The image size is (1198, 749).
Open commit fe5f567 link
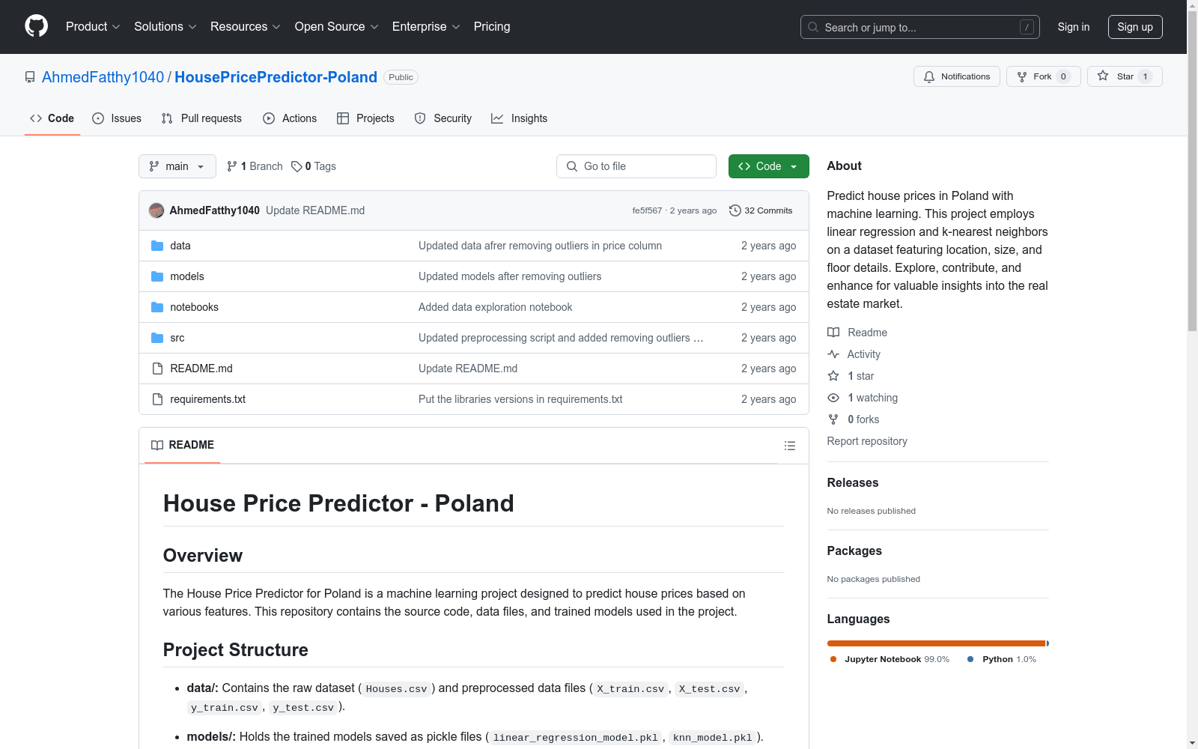647,210
